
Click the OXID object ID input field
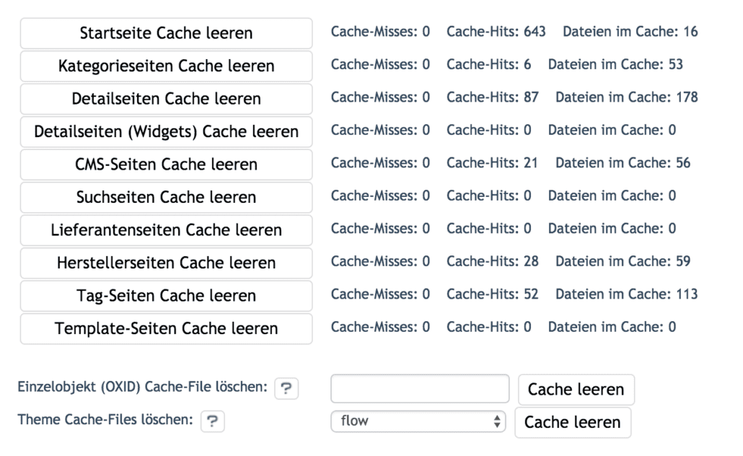[420, 389]
